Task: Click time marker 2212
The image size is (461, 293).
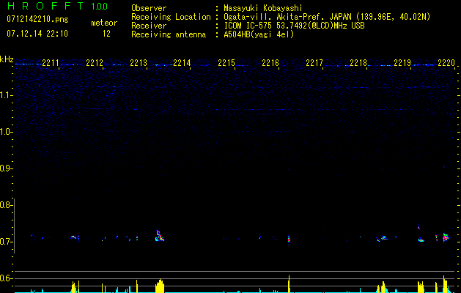Action: point(95,63)
